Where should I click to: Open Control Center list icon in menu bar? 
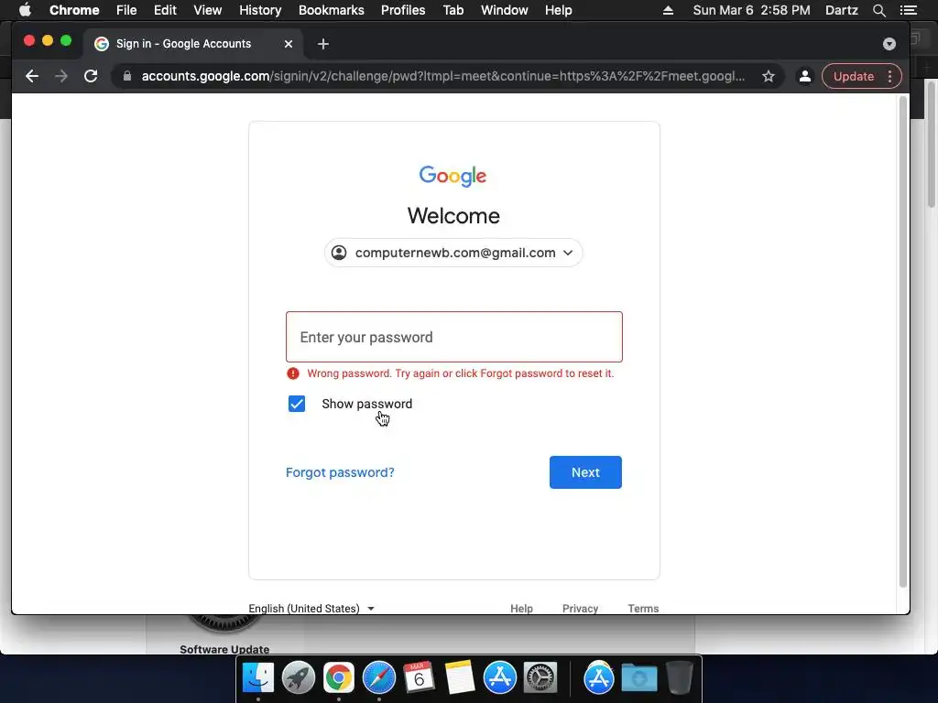[x=908, y=10]
